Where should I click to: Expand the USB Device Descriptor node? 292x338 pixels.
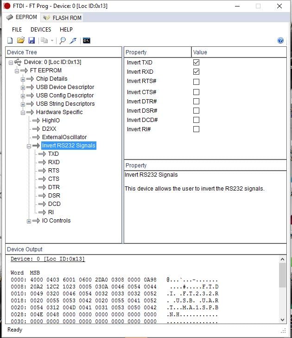23,88
